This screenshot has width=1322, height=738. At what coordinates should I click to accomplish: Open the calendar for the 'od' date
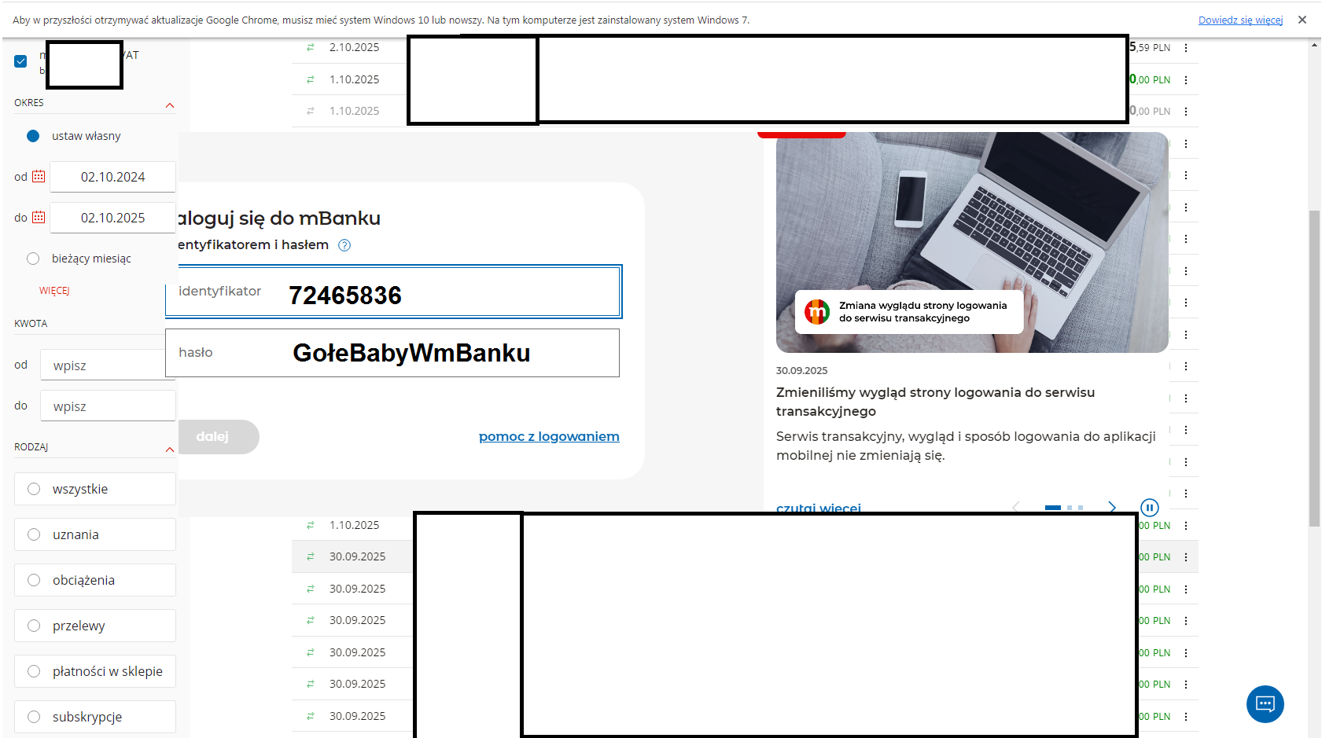39,176
